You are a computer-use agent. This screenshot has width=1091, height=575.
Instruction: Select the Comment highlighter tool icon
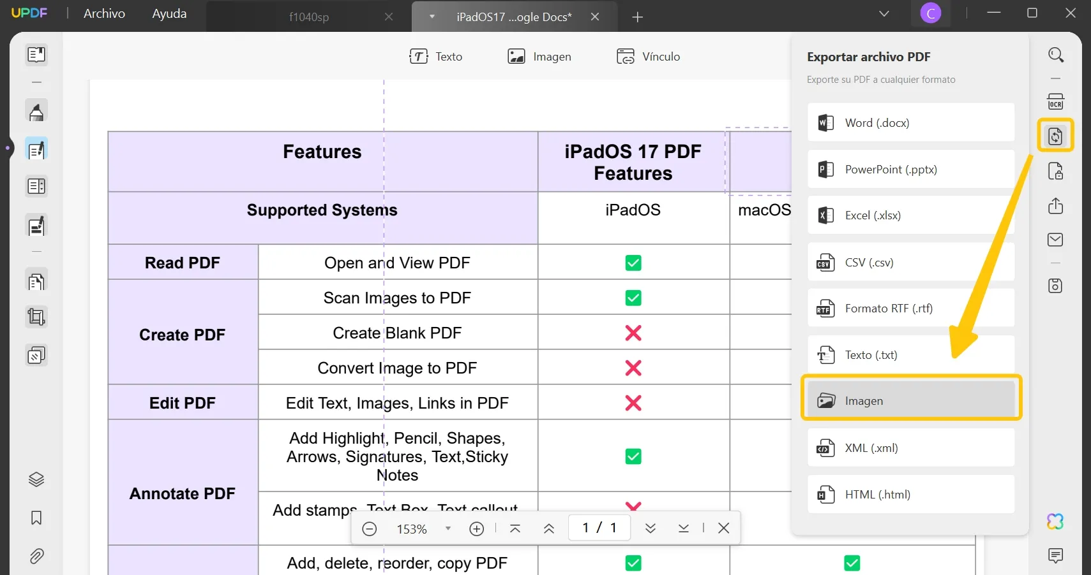[x=36, y=112]
